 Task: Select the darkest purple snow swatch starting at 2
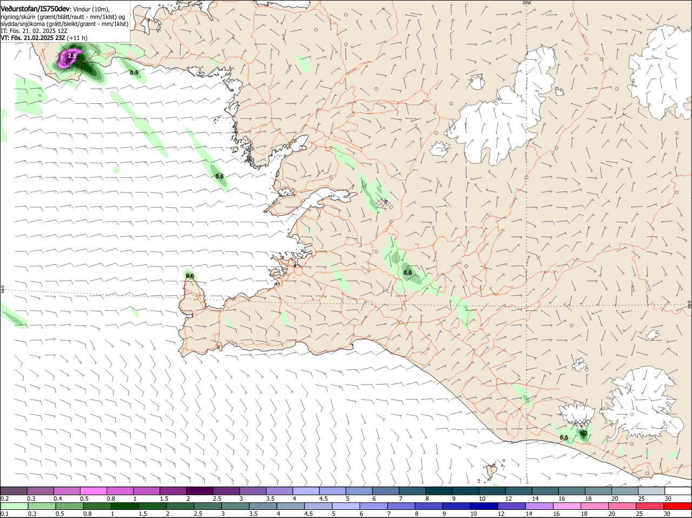pyautogui.click(x=199, y=490)
